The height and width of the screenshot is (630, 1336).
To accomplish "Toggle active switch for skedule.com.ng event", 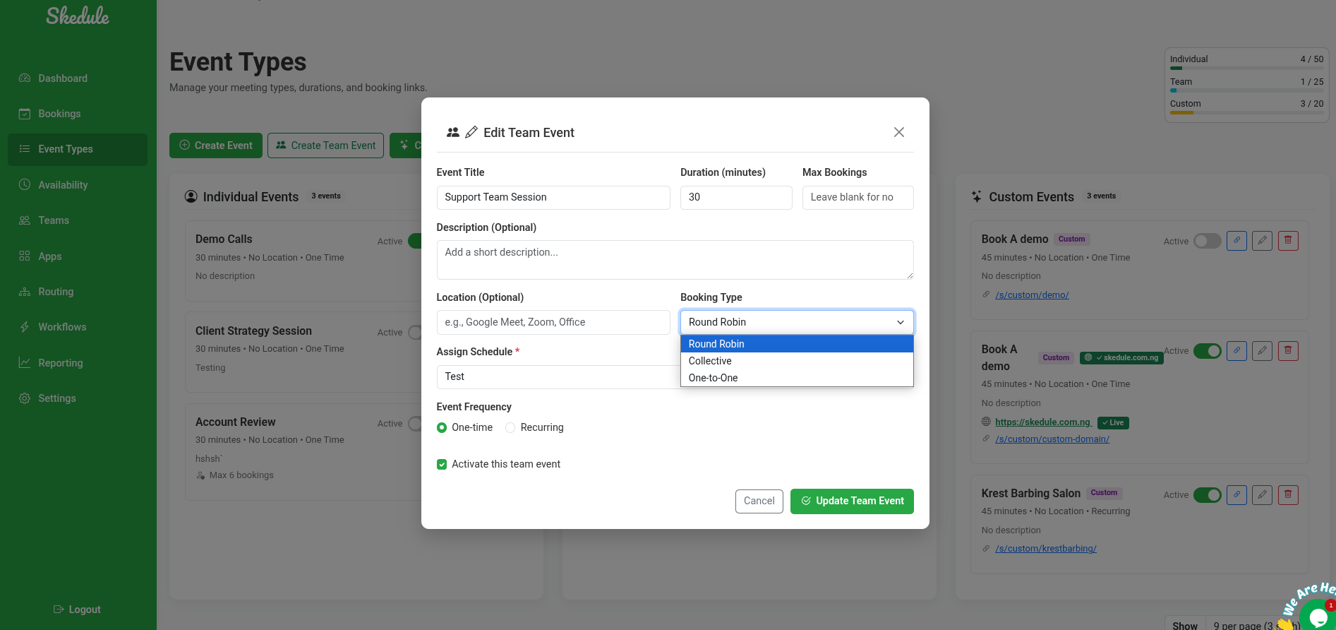I will 1208,351.
